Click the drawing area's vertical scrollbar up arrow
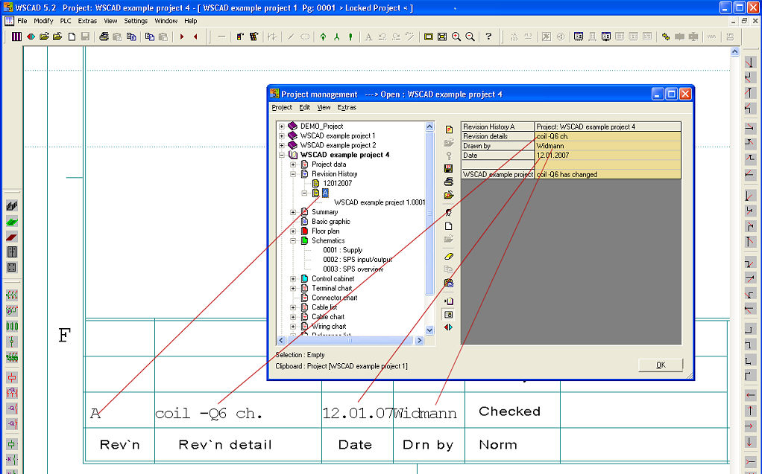The height and width of the screenshot is (474, 762). 735,51
